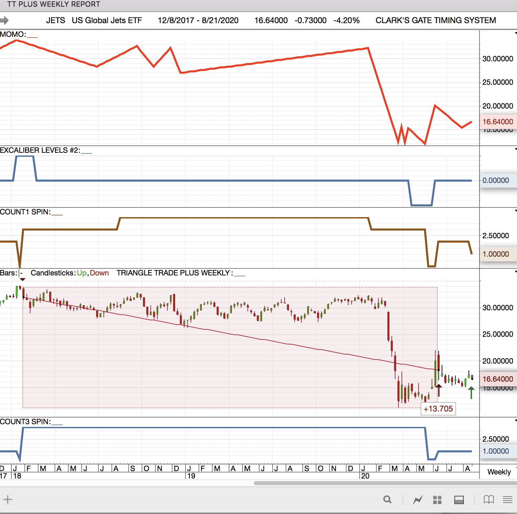Viewport: 517px width, 514px height.
Task: Click the 19 year label on the time axis
Action: coord(191,476)
